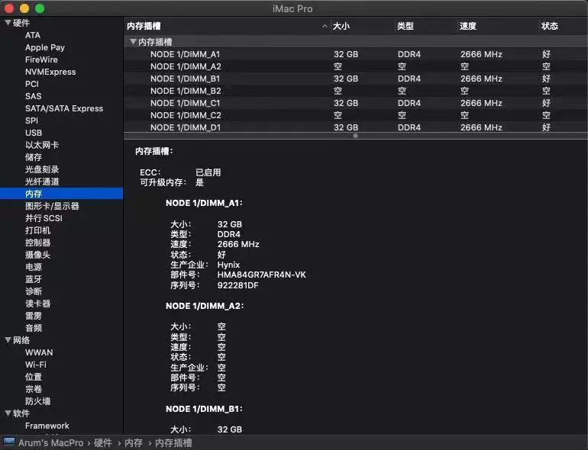Select the NODE 1/DIMM_A2 table row
The height and width of the screenshot is (450, 588).
point(356,66)
